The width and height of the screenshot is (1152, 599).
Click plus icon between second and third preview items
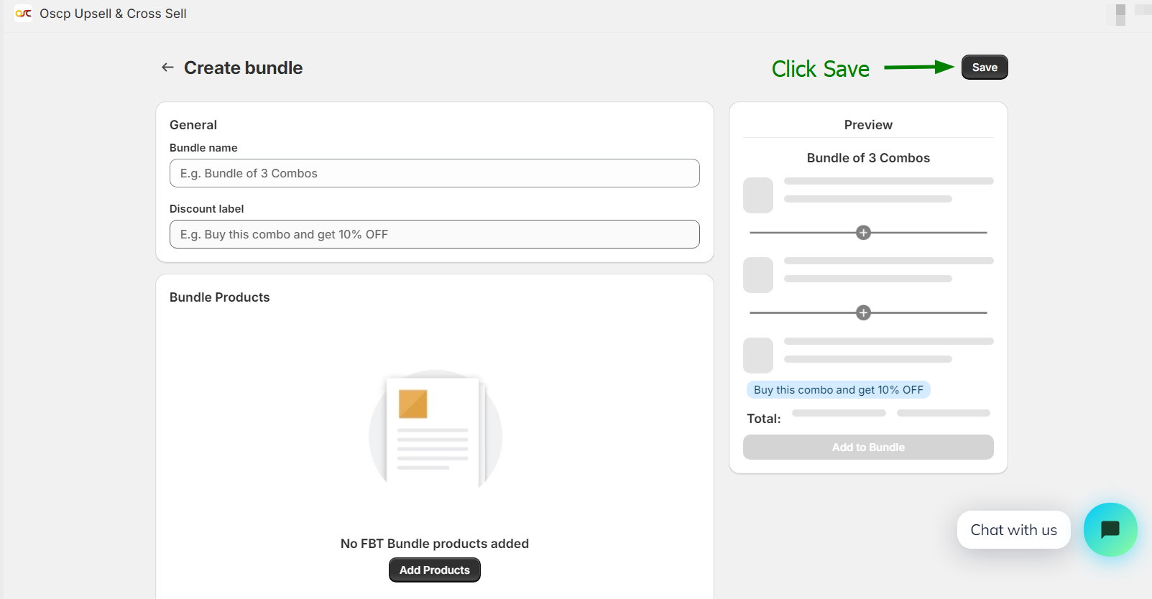863,313
